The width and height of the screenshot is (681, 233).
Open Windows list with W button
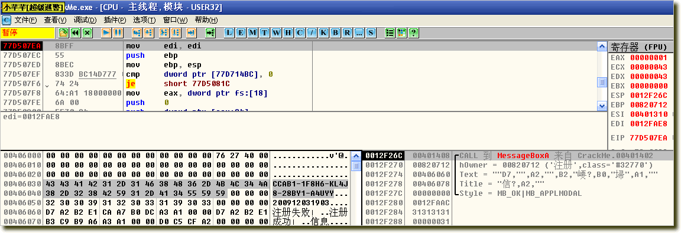click(x=276, y=32)
